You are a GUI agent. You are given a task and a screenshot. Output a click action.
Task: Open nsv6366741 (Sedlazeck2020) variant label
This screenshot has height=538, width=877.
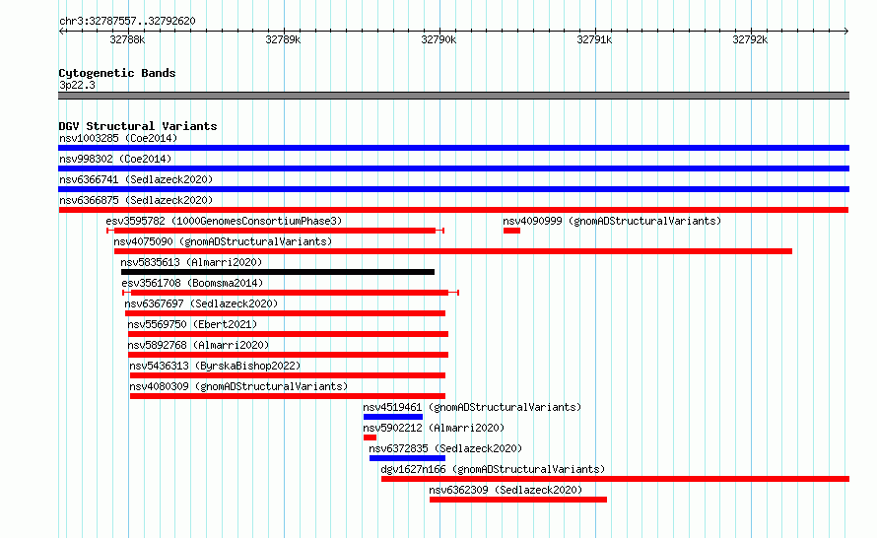[x=136, y=179]
